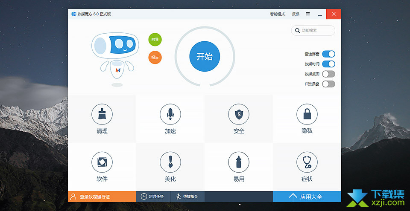Open the 易用 bottle icon
Image resolution: width=410 pixels, height=211 pixels.
[x=239, y=162]
